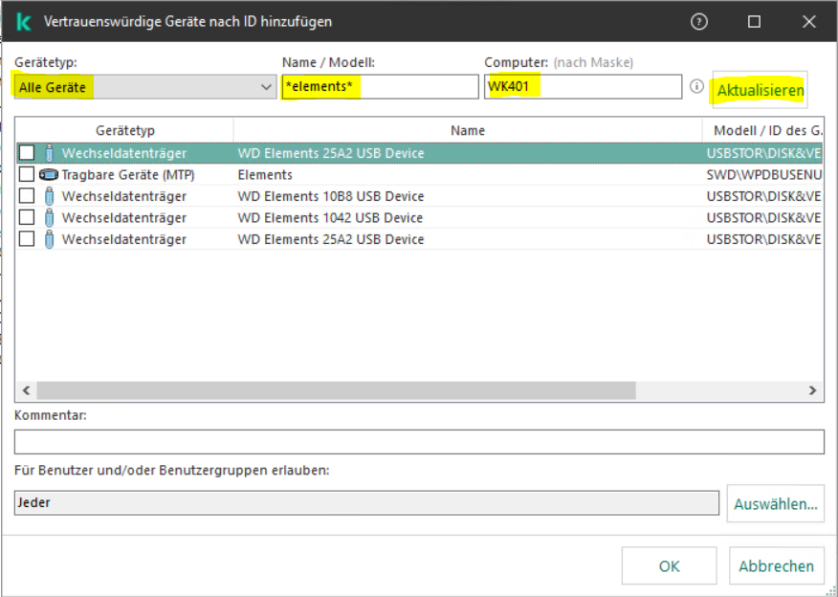Click USB drive icon of WD Elements 10B8
The image size is (838, 597).
[x=49, y=196]
